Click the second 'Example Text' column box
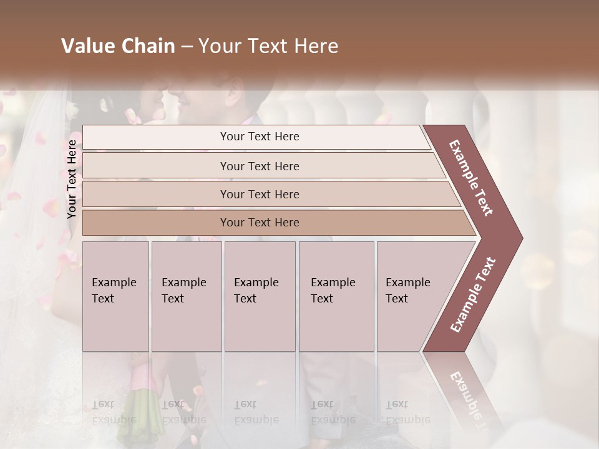Screen dimensions: 599x449 pyautogui.click(x=187, y=296)
